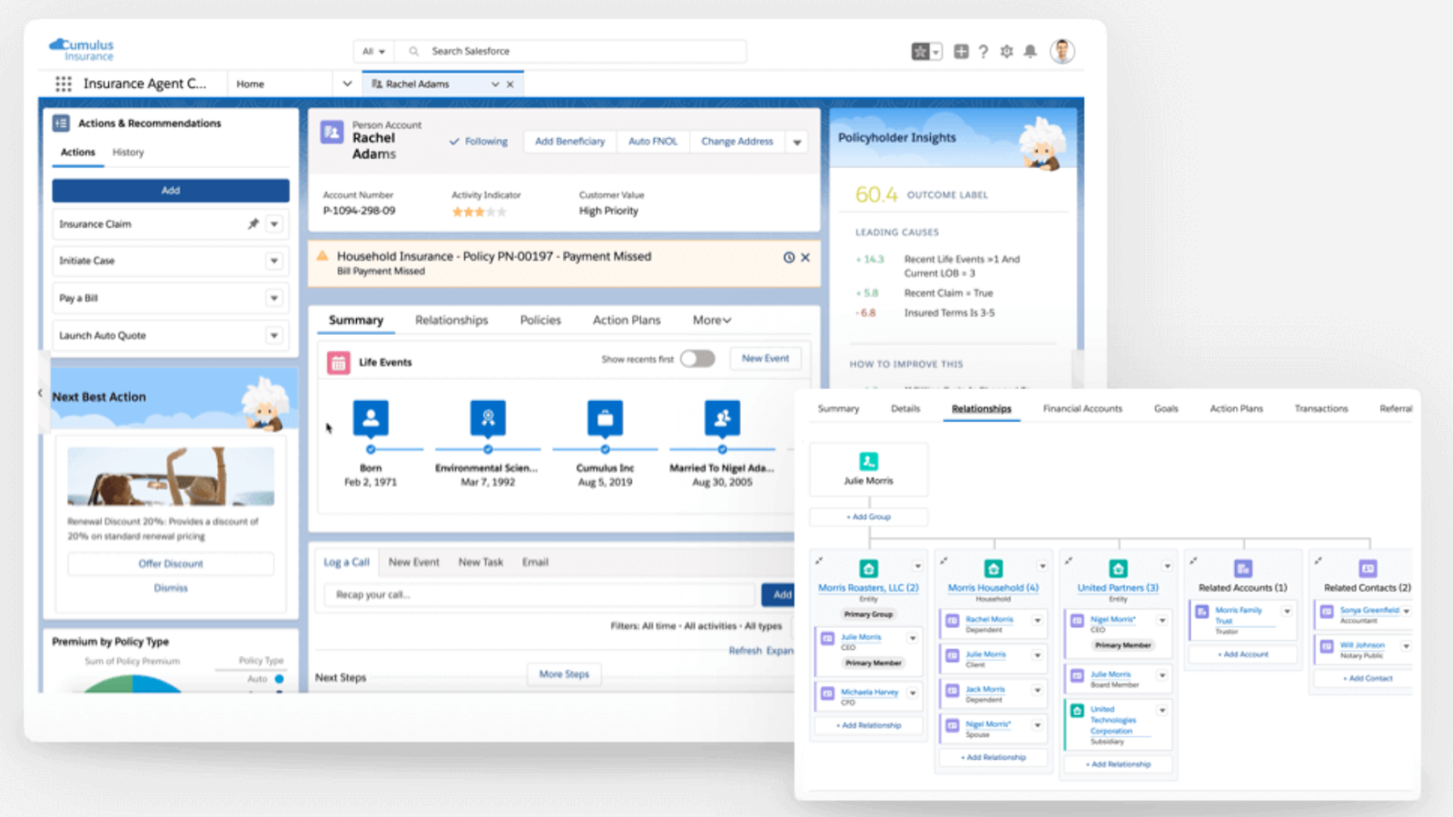Open the Transactions tab
Viewport: 1453px width, 817px height.
click(x=1321, y=409)
